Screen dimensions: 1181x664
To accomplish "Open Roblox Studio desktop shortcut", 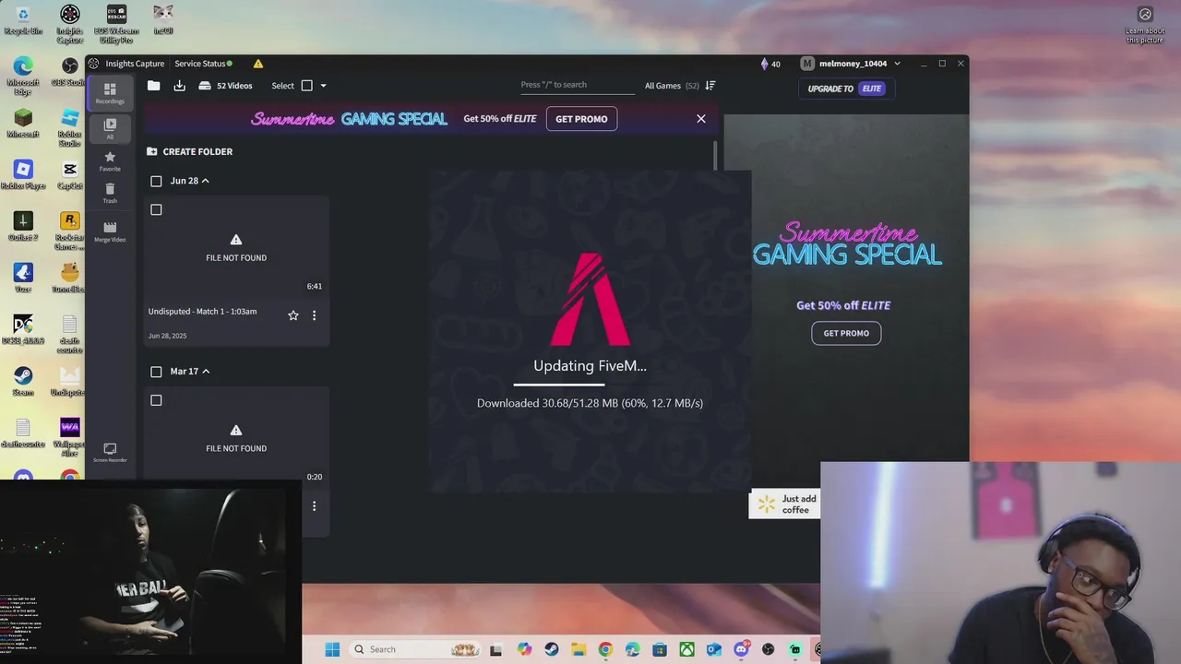I will (x=70, y=127).
